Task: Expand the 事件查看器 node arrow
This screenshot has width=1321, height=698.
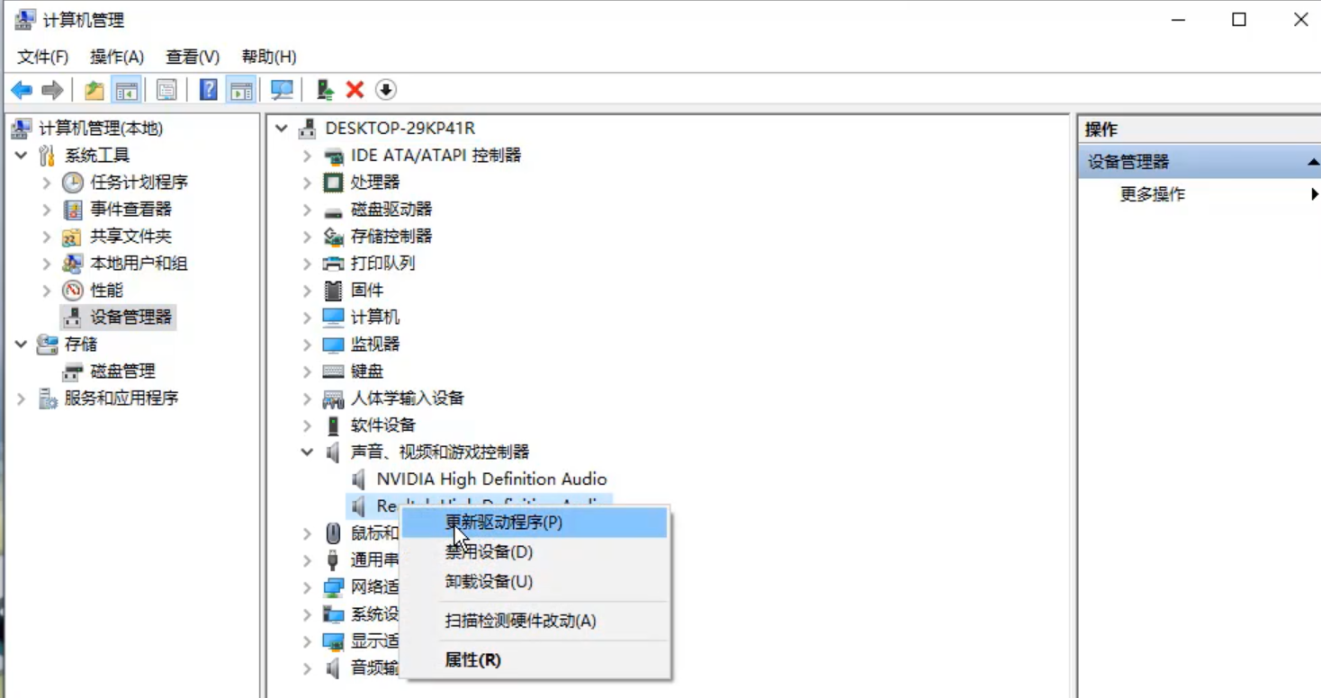Action: [x=47, y=210]
